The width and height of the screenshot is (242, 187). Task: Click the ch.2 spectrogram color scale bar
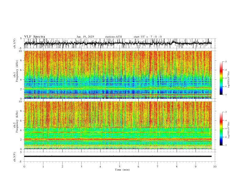click(x=221, y=129)
